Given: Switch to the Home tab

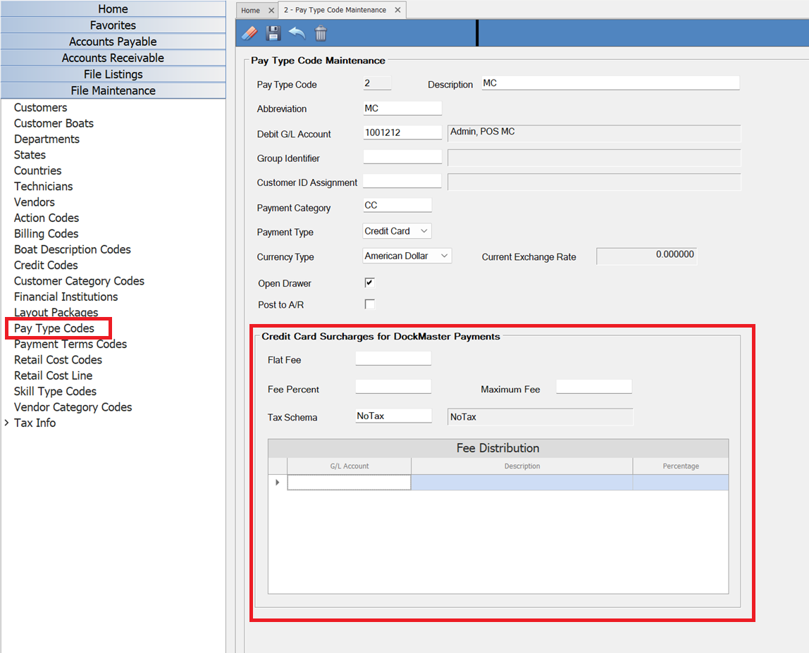Looking at the screenshot, I should point(250,11).
